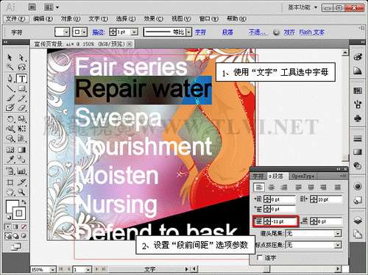Select the Type tool in toolbox
Screen dimensions: 368x275
(x=21, y=79)
